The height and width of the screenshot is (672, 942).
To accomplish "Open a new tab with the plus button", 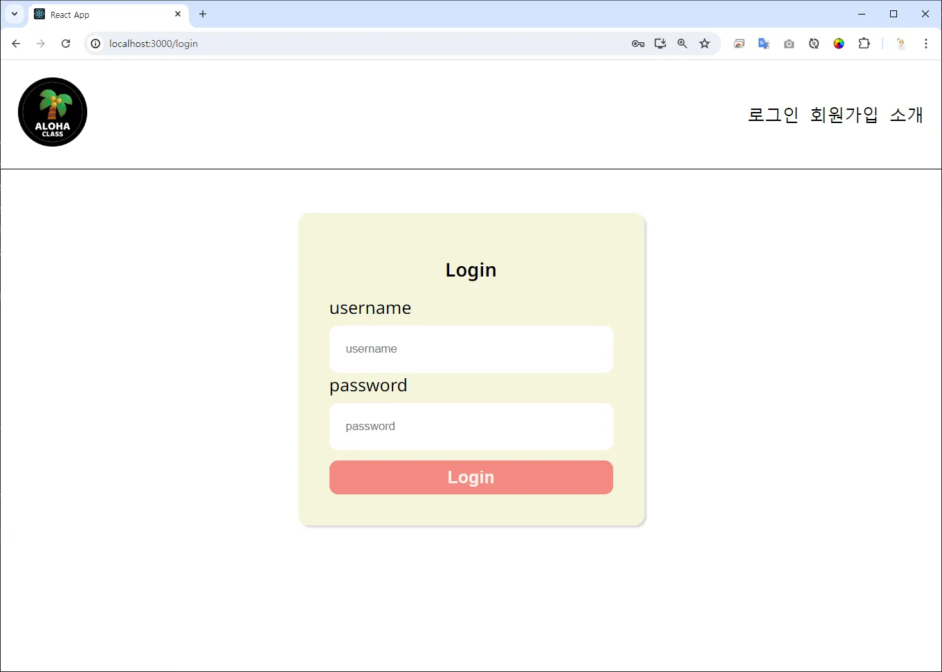I will [203, 14].
